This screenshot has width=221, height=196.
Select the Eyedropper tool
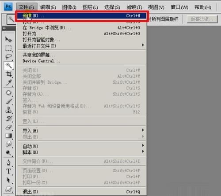pyautogui.click(x=8, y=83)
